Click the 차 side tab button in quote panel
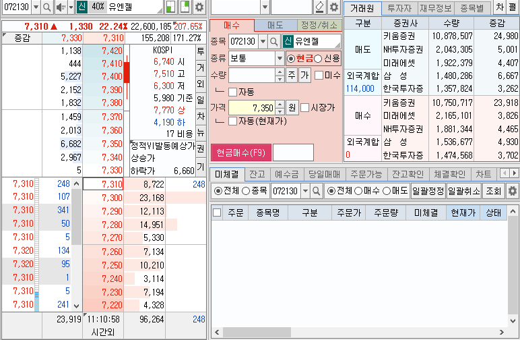The width and height of the screenshot is (520, 340). [x=201, y=116]
